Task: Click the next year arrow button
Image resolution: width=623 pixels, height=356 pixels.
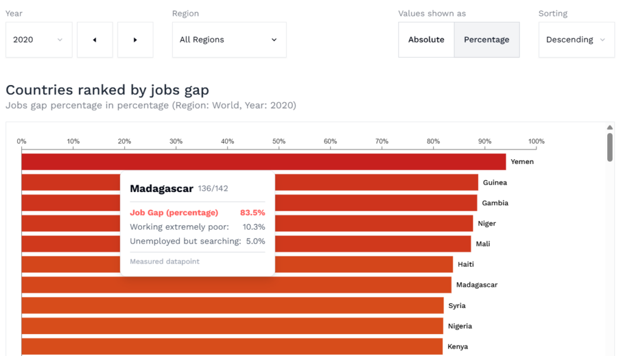Action: [x=135, y=40]
